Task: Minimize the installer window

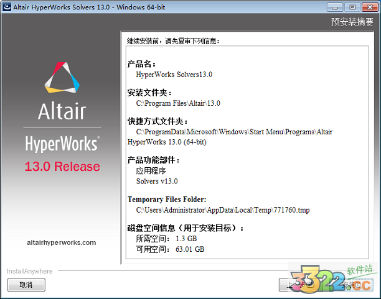Action: tap(335, 7)
